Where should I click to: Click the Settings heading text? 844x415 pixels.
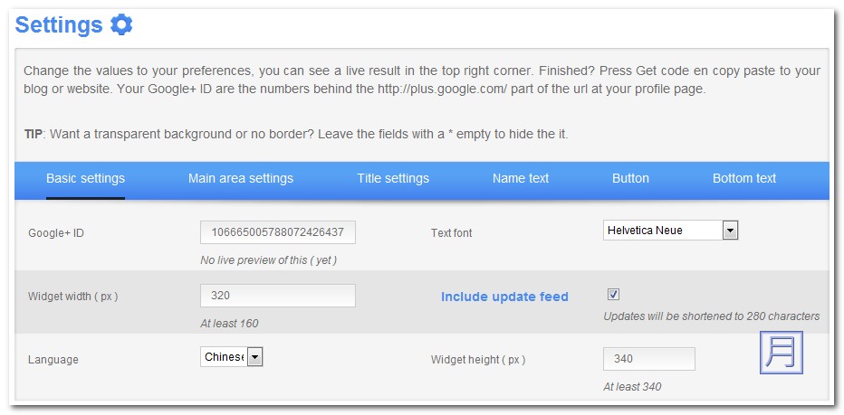tap(59, 25)
